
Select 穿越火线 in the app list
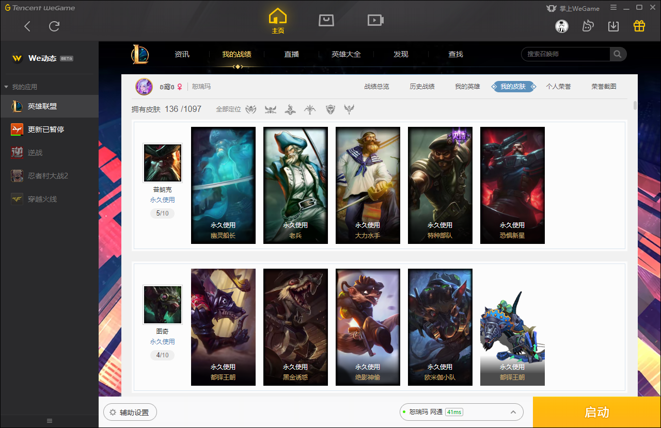click(x=49, y=199)
